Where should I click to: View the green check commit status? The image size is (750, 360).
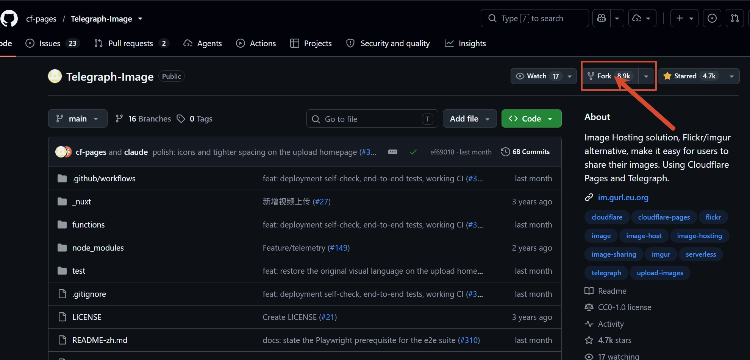click(x=413, y=152)
